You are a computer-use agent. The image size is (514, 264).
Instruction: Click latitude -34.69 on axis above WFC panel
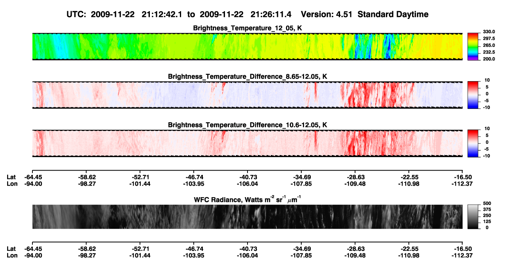tap(301, 177)
